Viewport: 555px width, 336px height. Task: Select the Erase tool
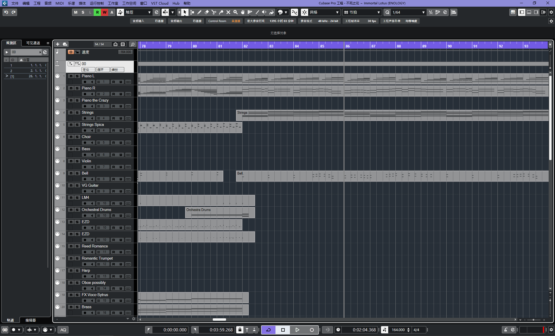[x=206, y=12]
